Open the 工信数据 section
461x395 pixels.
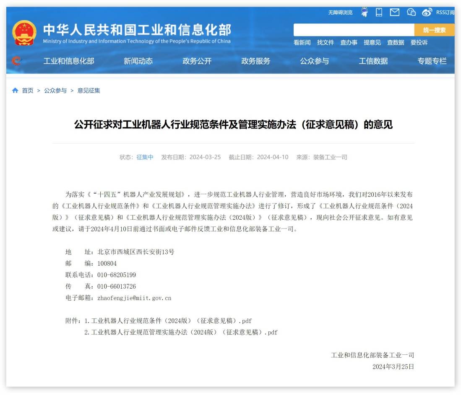pos(375,61)
